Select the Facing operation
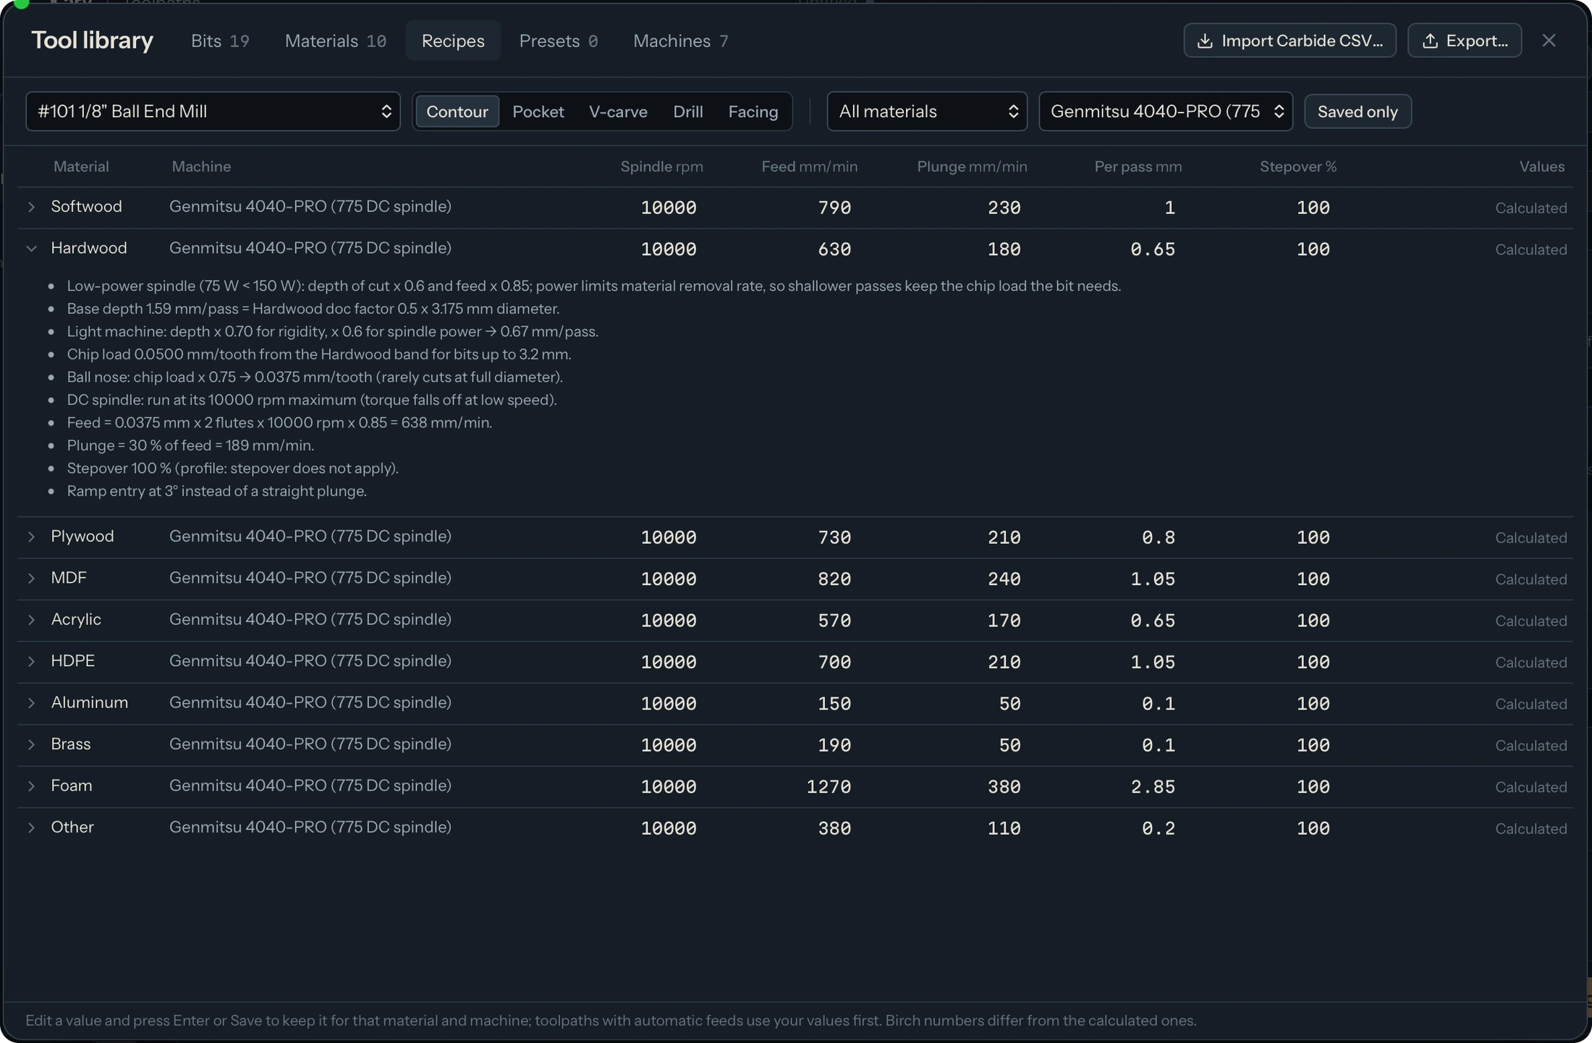Screen dimensions: 1592x1043 [x=753, y=111]
